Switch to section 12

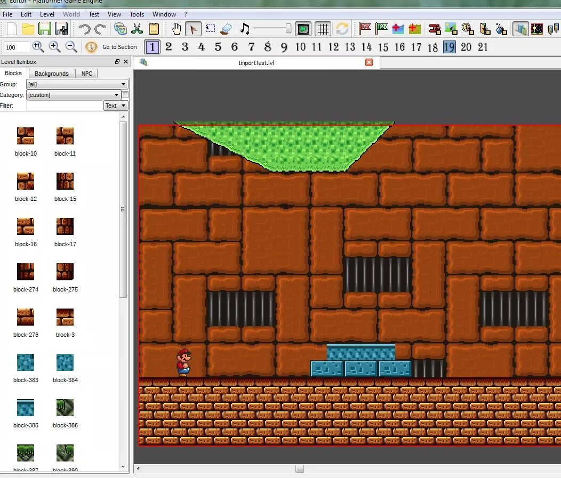[333, 47]
